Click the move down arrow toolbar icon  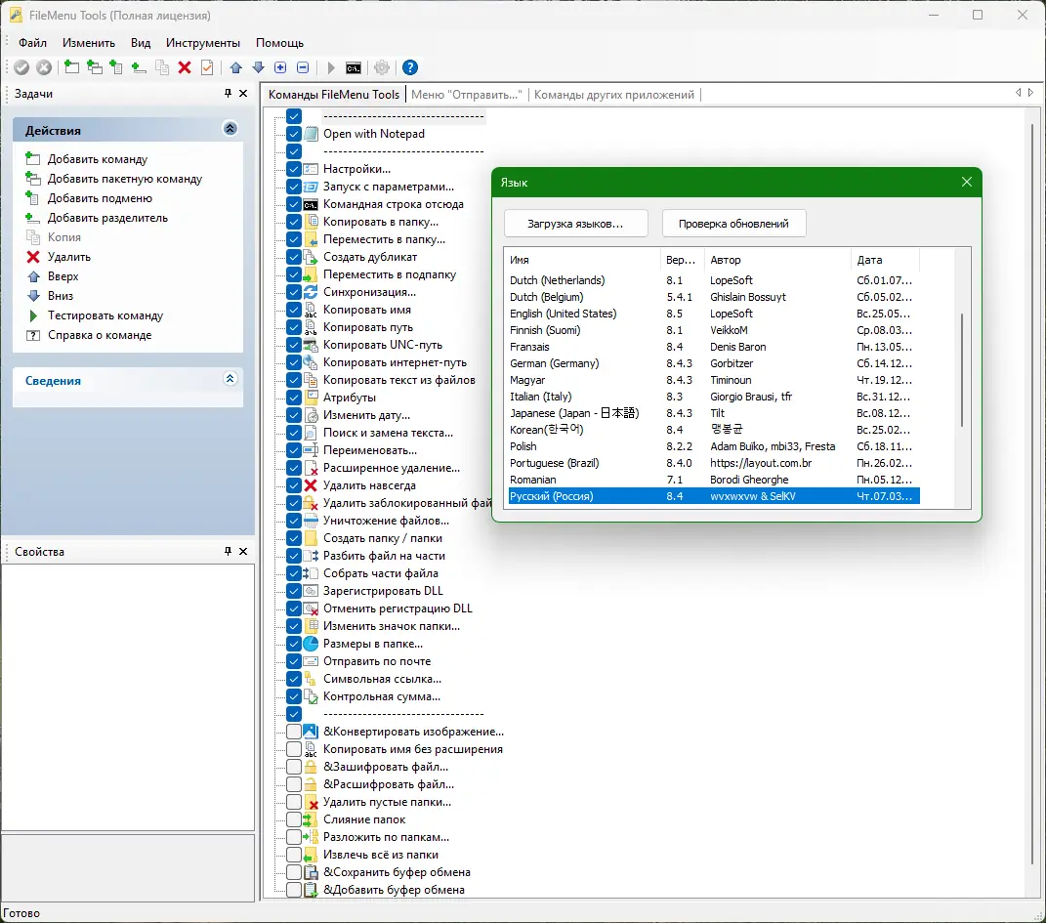tap(258, 67)
